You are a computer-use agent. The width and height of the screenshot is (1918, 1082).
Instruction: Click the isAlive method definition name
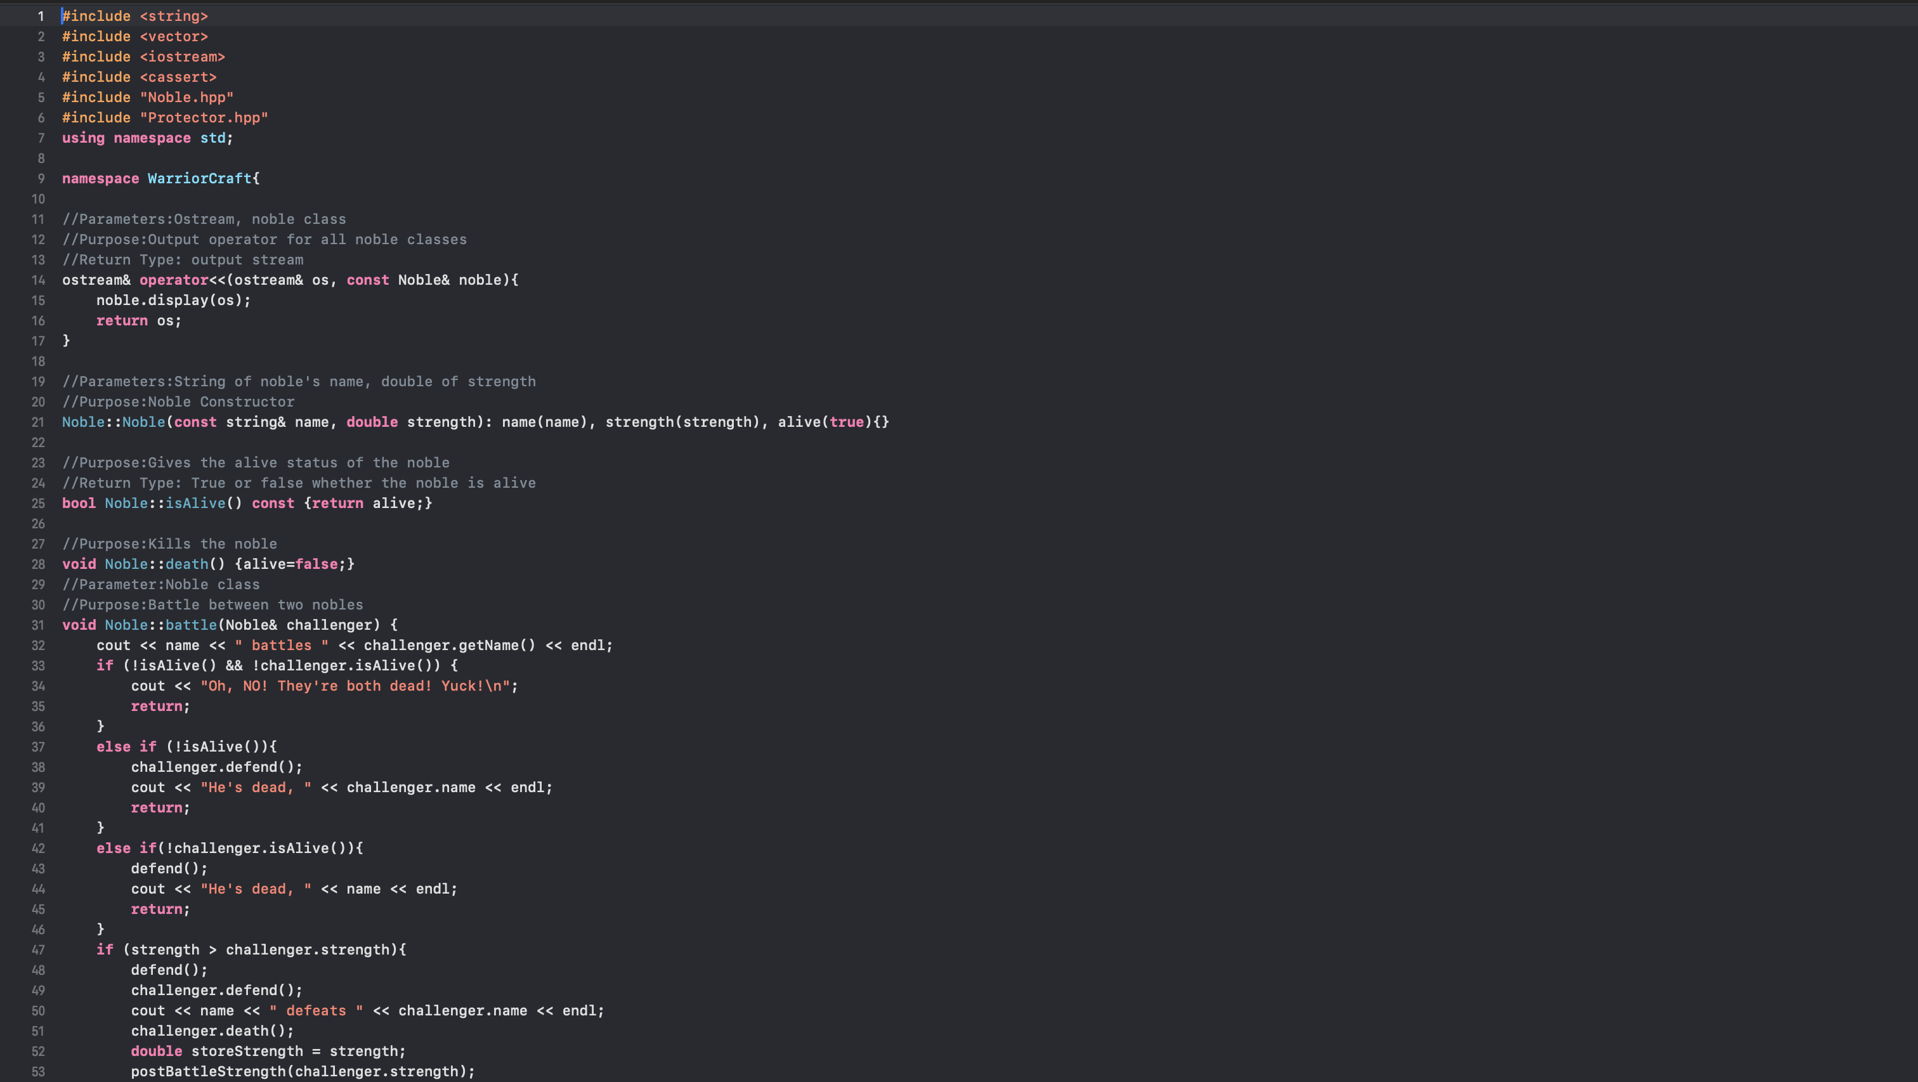coord(195,504)
